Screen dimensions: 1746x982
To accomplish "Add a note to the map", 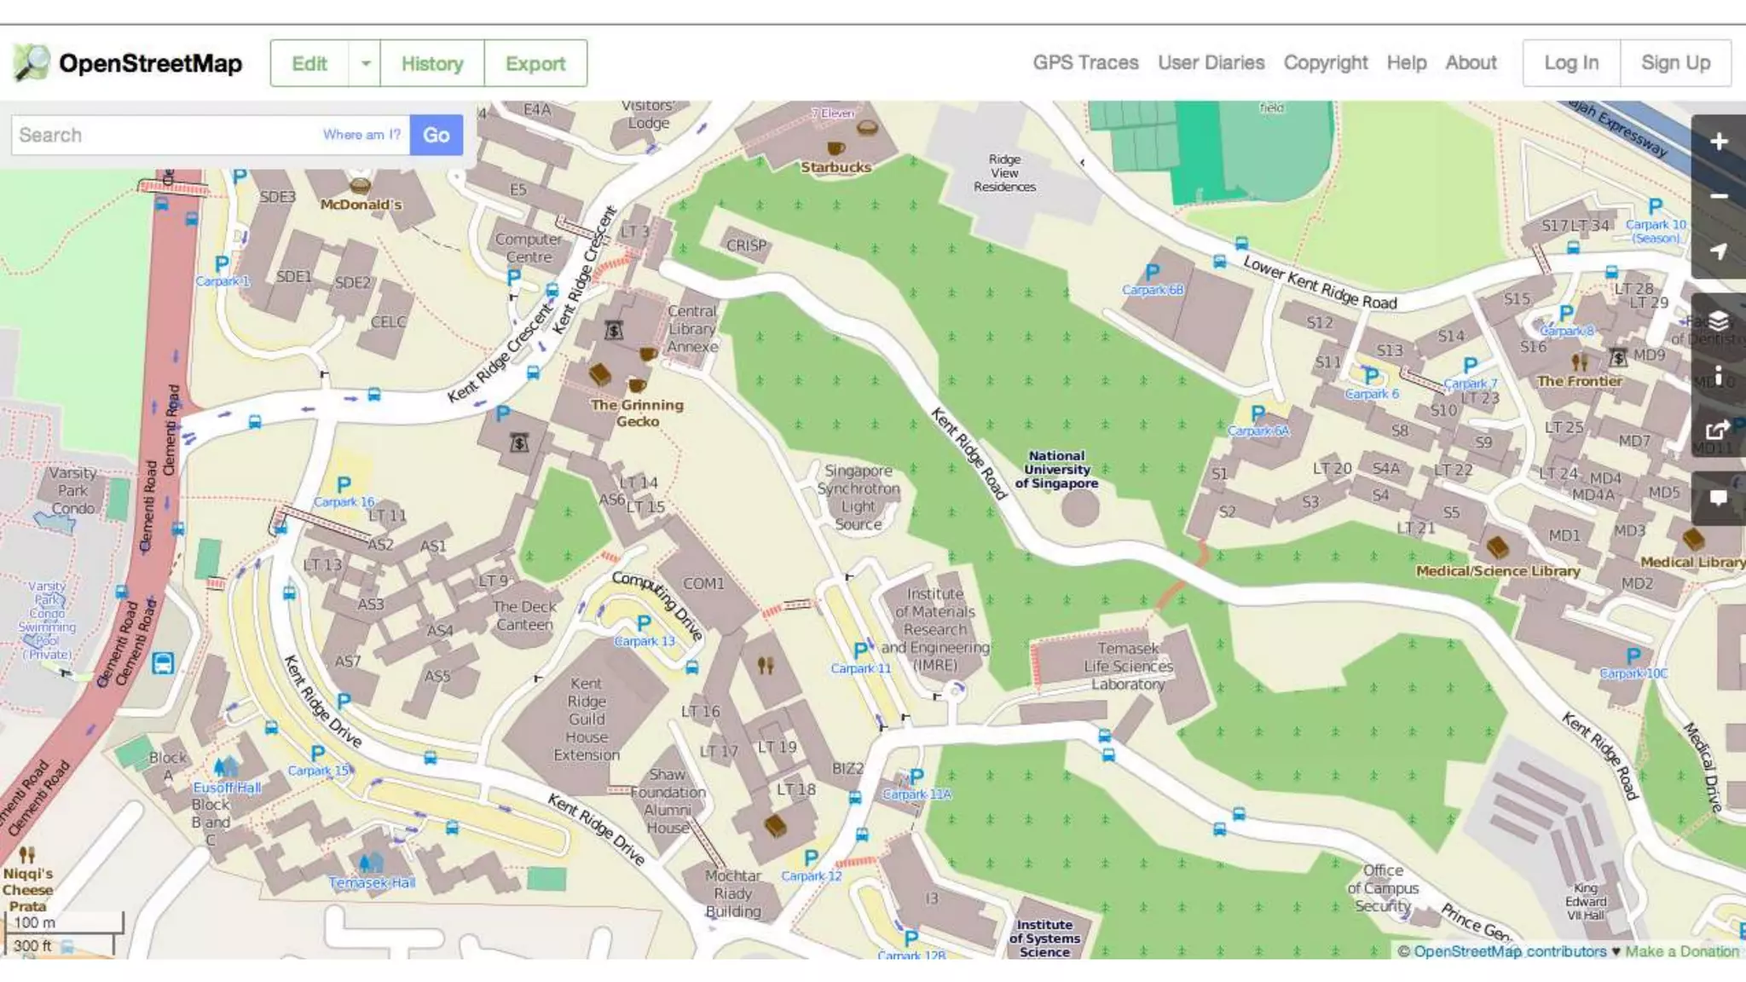I will [1718, 498].
